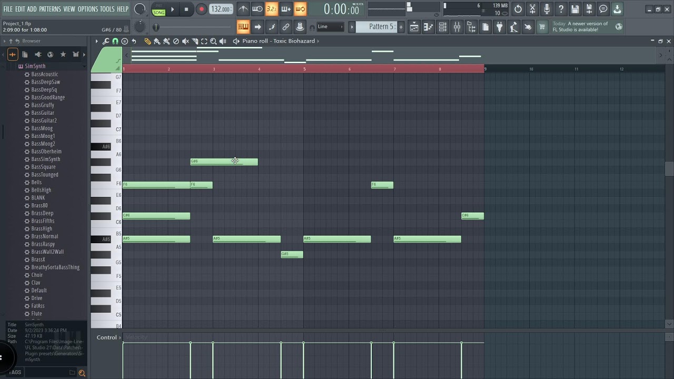The width and height of the screenshot is (674, 379).
Task: Select the Paint brush tool
Action: point(157,41)
